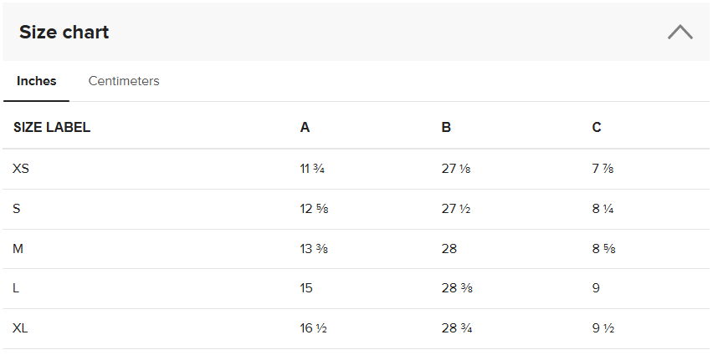Select the M size row label
The image size is (718, 355).
click(x=18, y=249)
